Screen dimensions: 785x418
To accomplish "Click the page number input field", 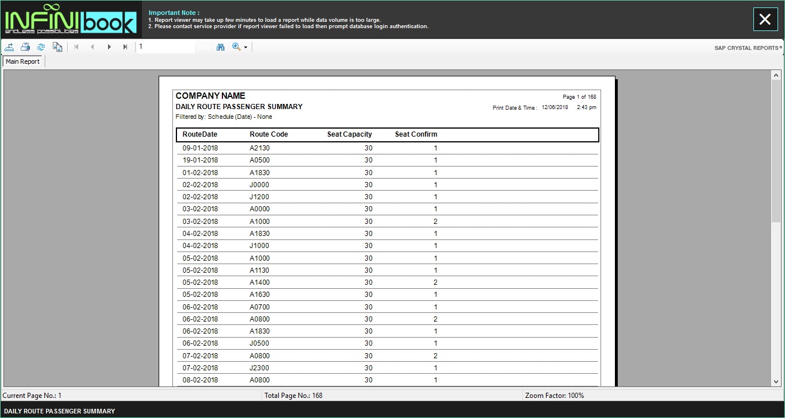I will [166, 47].
